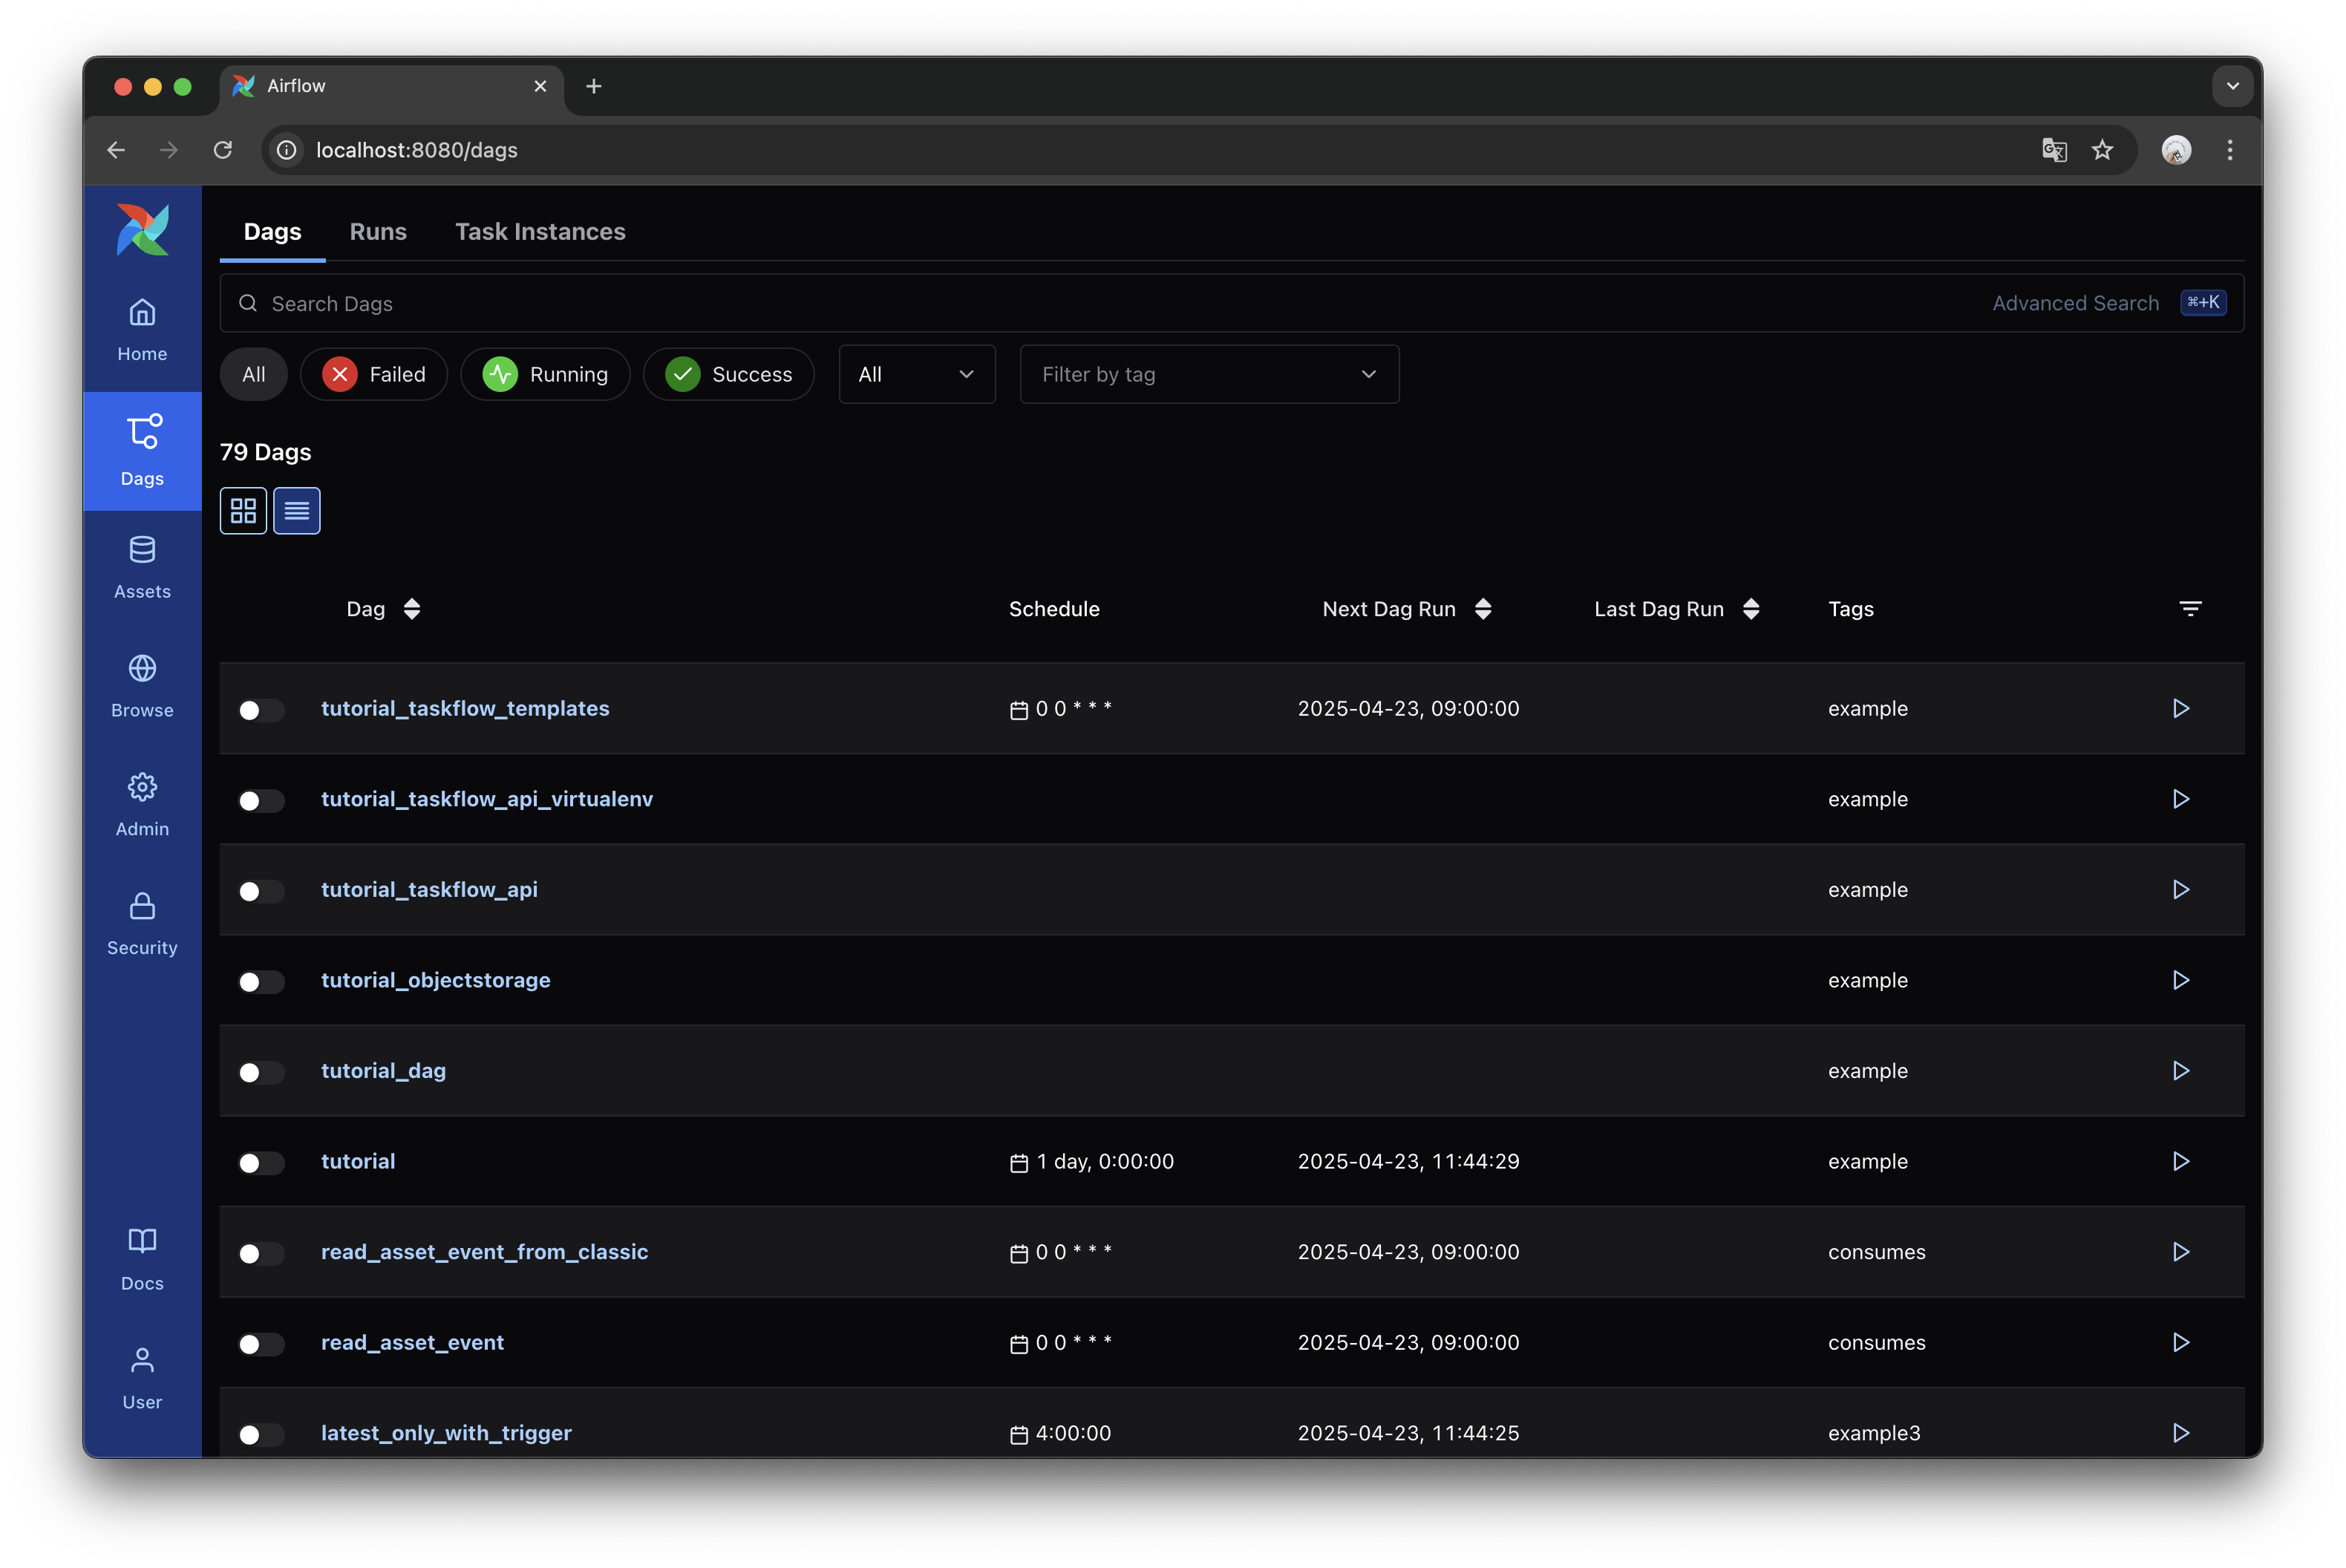Unpause the tutorial_taskflow_api dag

point(261,891)
